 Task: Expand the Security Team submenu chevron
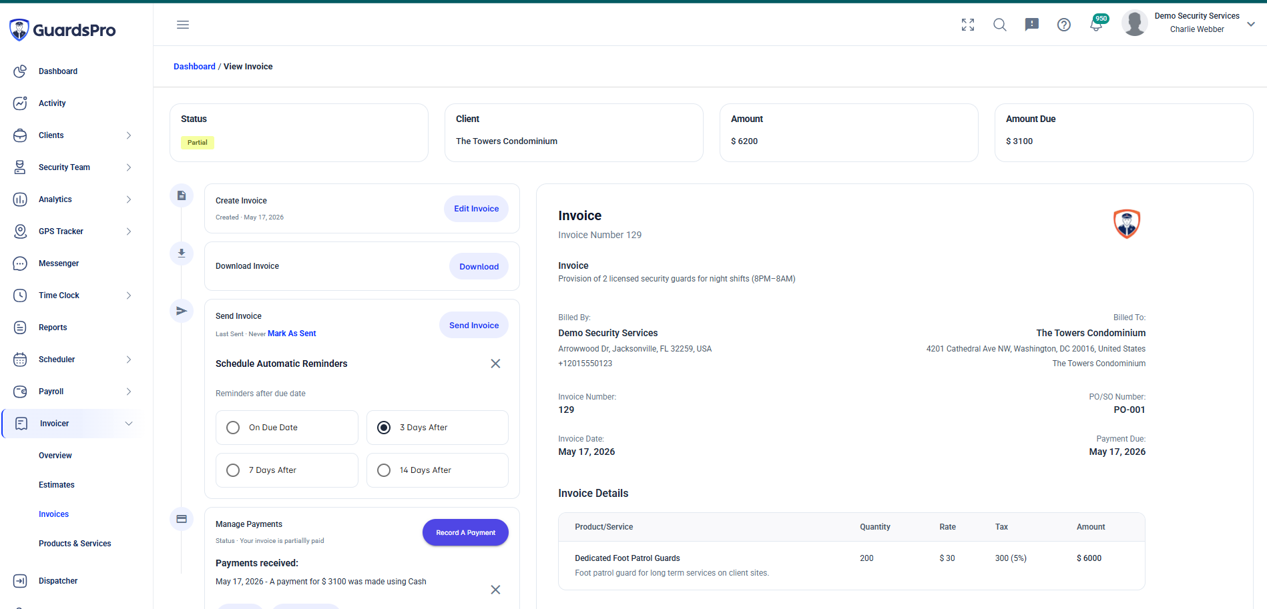(129, 167)
